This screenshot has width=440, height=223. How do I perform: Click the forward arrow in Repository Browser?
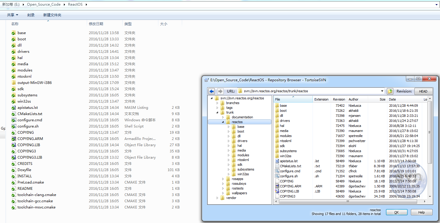(220, 91)
